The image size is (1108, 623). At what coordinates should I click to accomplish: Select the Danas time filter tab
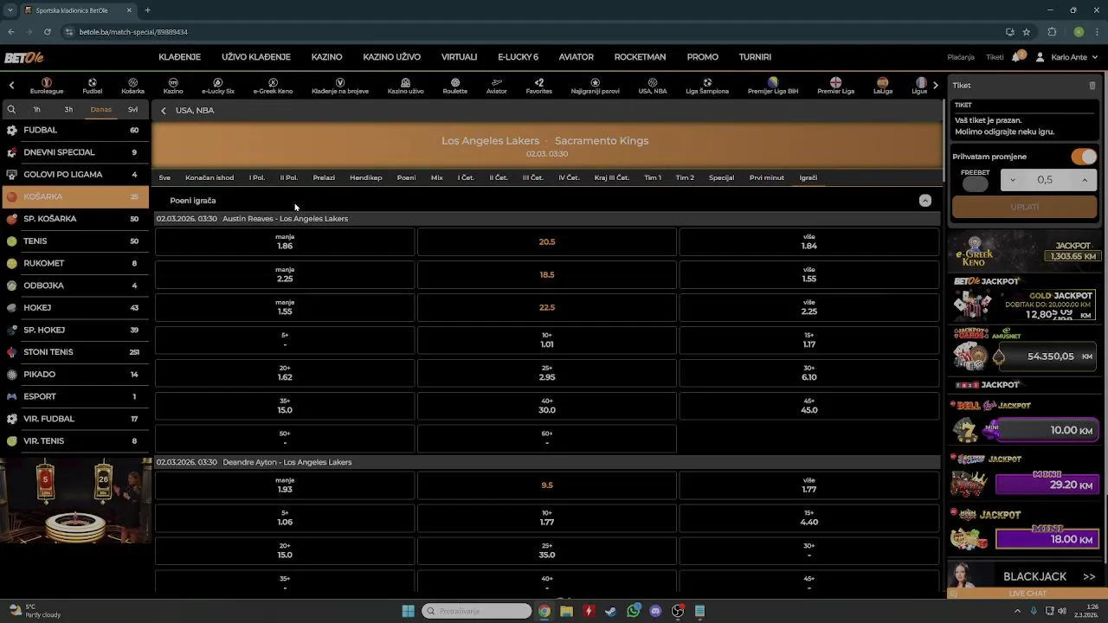pos(100,110)
